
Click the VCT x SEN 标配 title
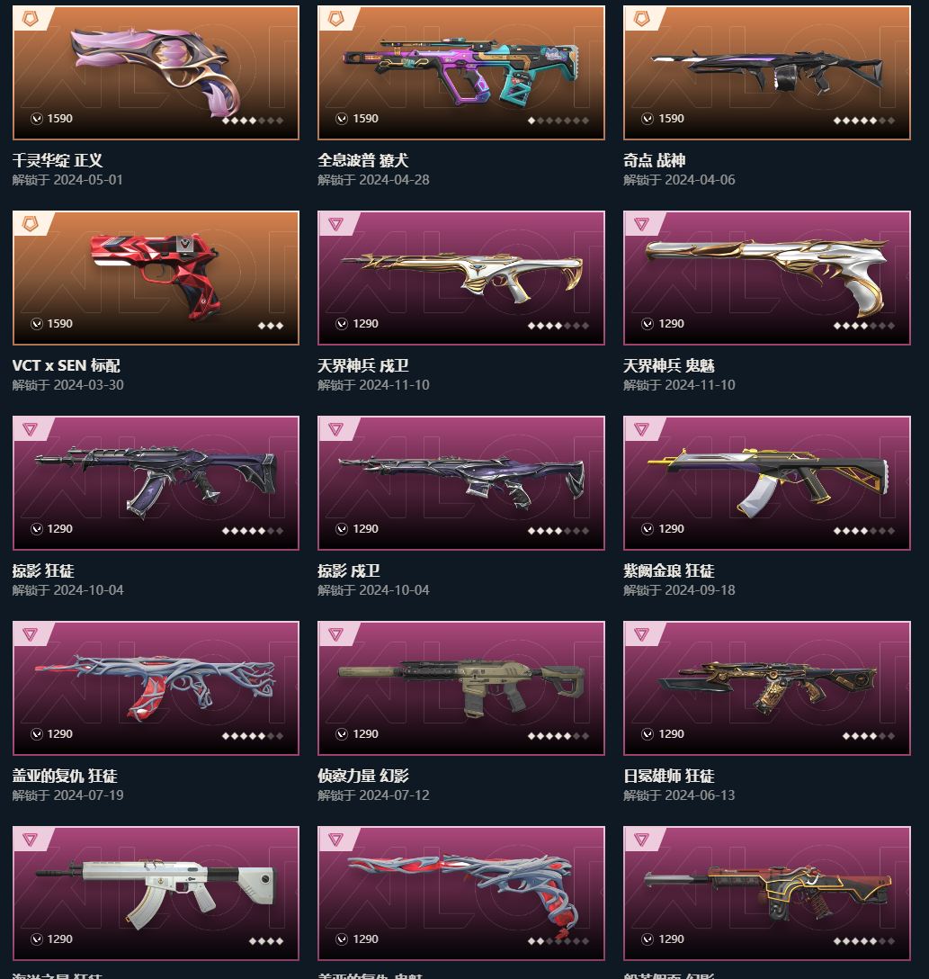point(67,366)
